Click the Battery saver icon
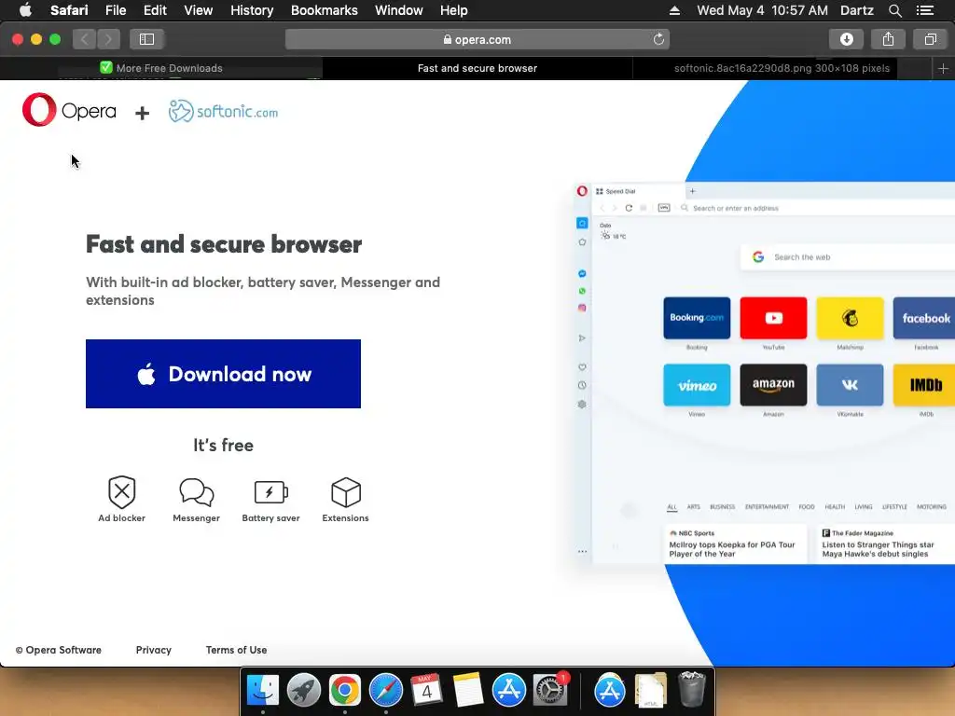Image resolution: width=955 pixels, height=716 pixels. pos(271,492)
